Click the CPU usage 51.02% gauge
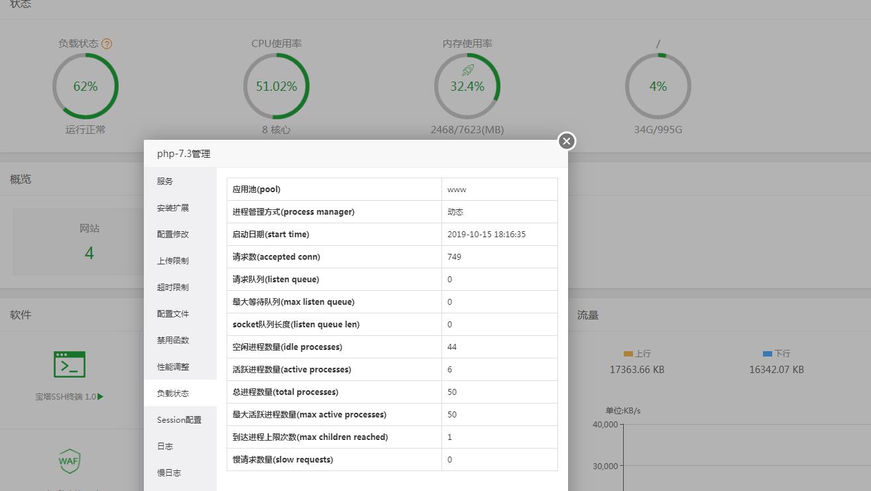Viewport: 871px width, 491px height. coord(276,86)
